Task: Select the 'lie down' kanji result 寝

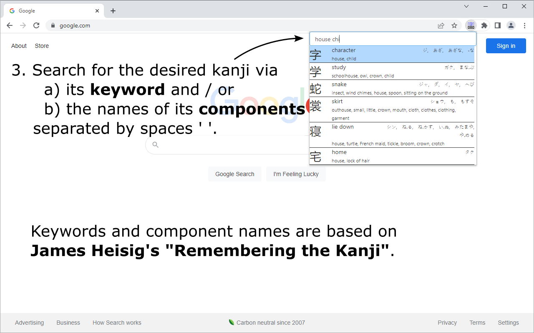Action: [x=393, y=135]
